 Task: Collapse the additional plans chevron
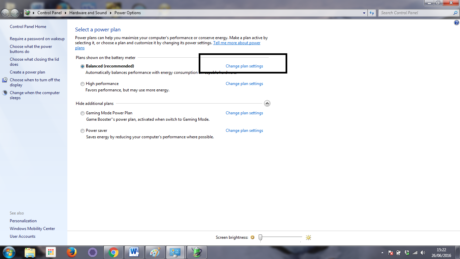(x=267, y=104)
